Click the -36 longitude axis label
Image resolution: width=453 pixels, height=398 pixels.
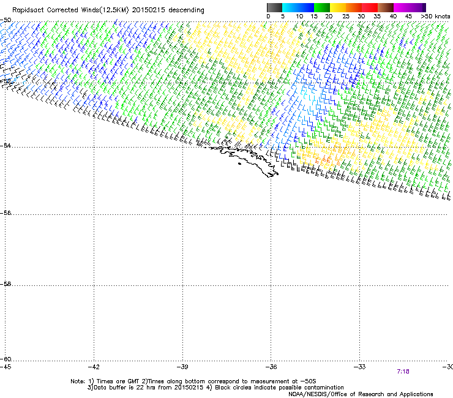[x=271, y=367]
